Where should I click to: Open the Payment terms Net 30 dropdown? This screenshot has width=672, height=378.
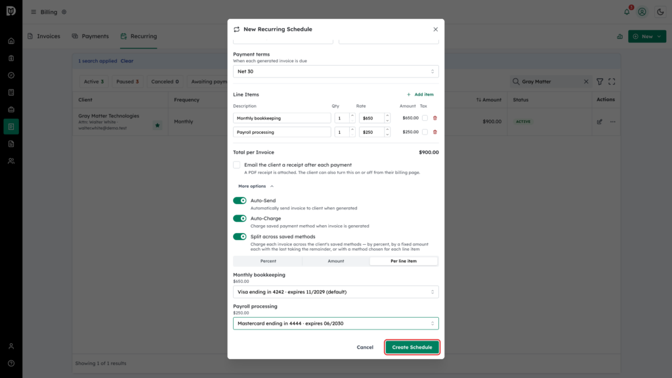tap(335, 72)
